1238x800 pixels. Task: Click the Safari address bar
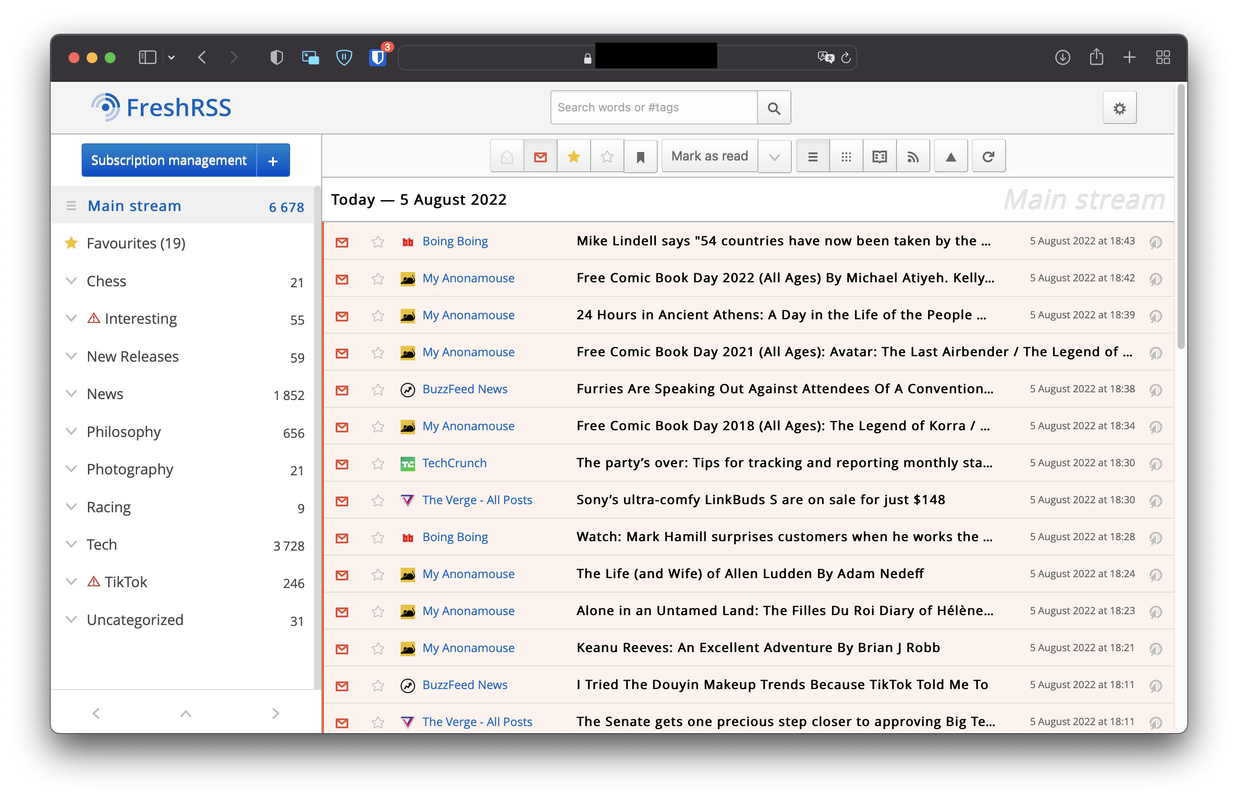coord(627,57)
